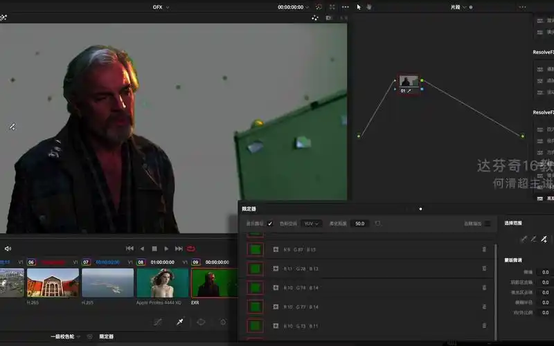Select the hand pan tool in node editor
The width and height of the screenshot is (554, 346).
tap(369, 7)
